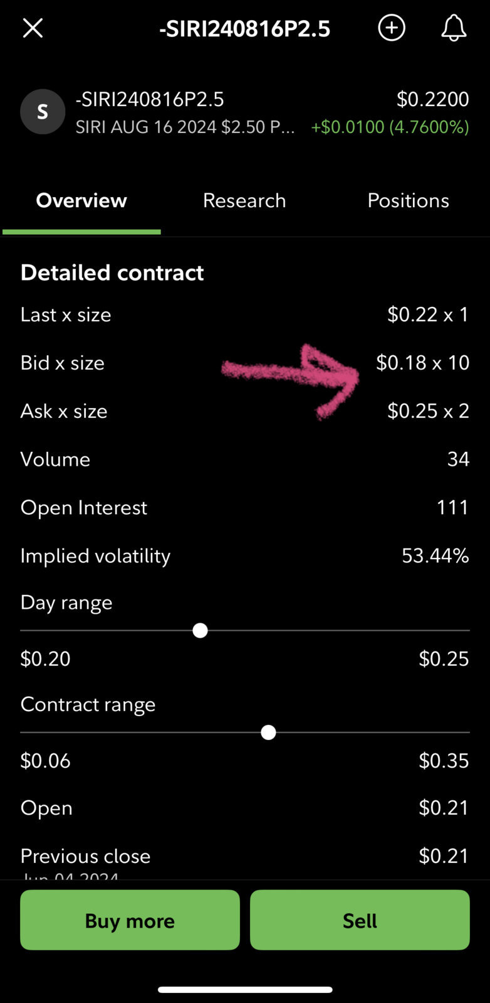The width and height of the screenshot is (490, 1003).
Task: Tap the plus circle add-to-watchlist icon
Action: pyautogui.click(x=392, y=28)
